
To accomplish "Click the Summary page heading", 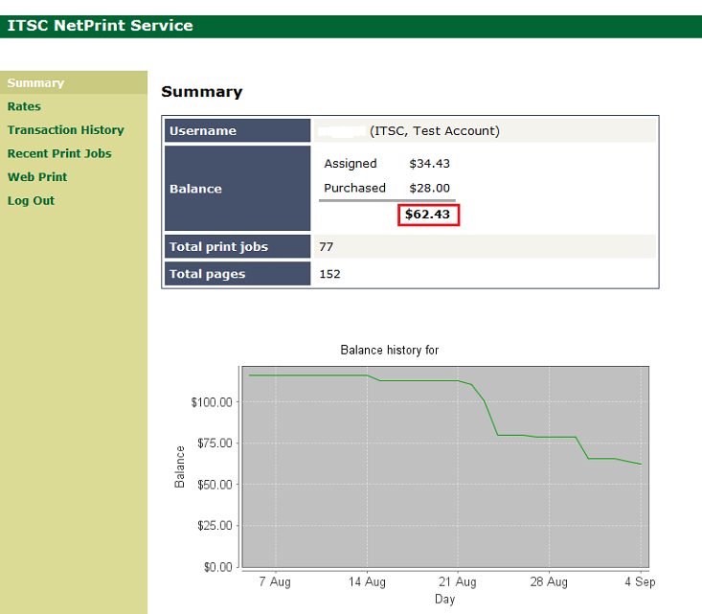I will click(201, 92).
